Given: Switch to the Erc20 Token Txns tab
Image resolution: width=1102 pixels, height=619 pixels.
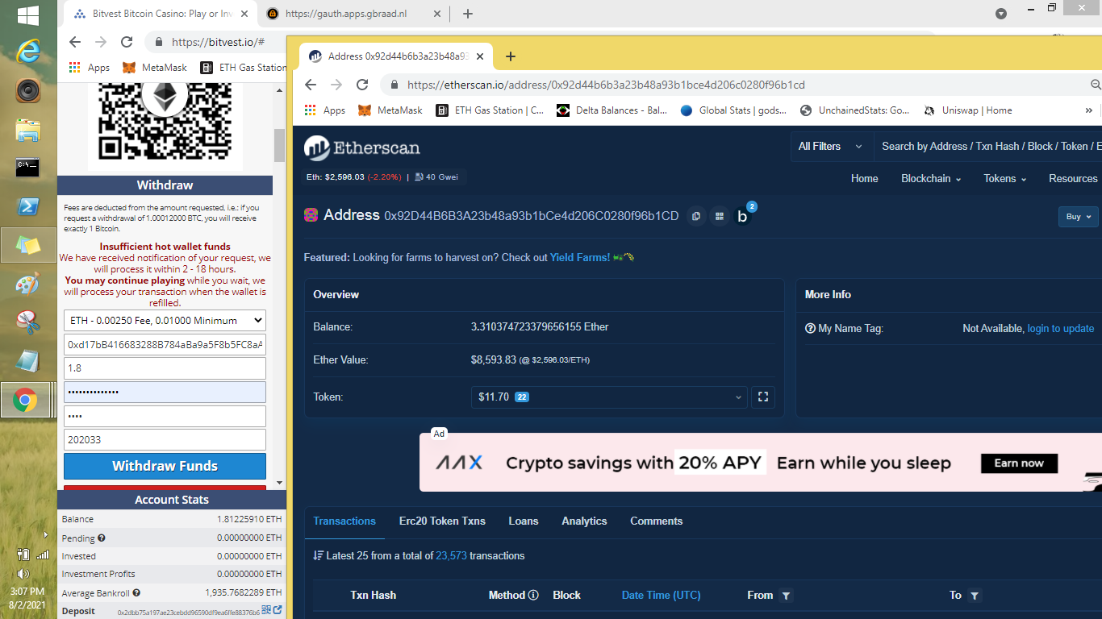Looking at the screenshot, I should (x=442, y=521).
